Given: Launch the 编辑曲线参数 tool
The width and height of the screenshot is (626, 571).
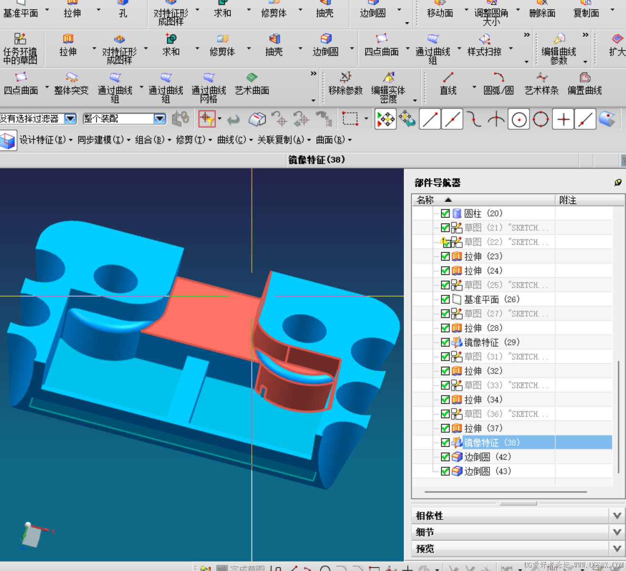Looking at the screenshot, I should click(559, 48).
